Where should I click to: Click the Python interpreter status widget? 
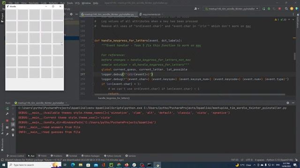coord(279,160)
